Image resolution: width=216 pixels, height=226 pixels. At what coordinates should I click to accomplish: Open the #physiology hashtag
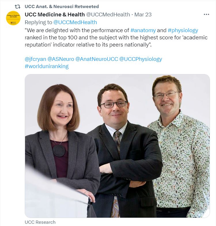[x=183, y=30]
